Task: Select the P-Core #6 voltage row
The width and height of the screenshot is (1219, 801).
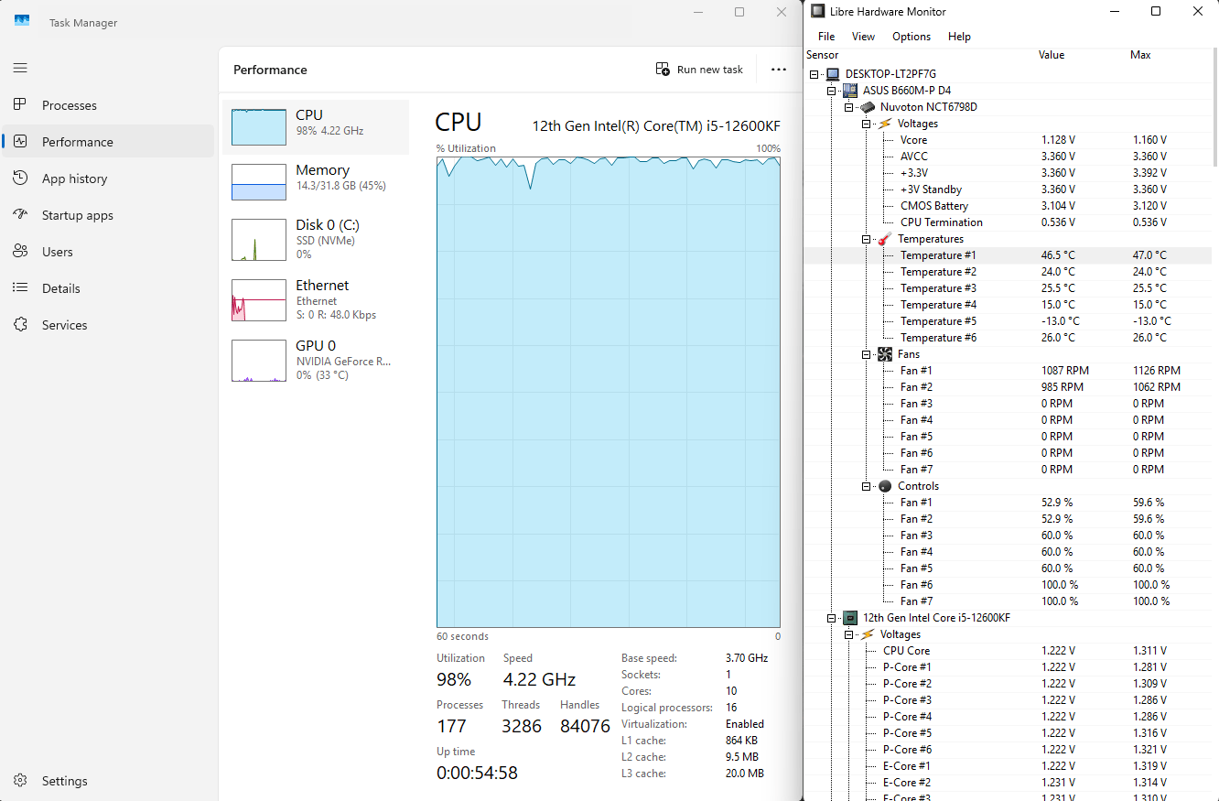Action: click(1007, 750)
